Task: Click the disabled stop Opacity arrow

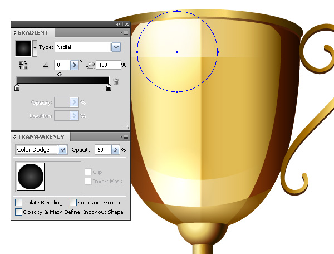Action: click(x=75, y=102)
